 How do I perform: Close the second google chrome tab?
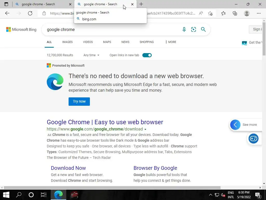pyautogui.click(x=132, y=4)
